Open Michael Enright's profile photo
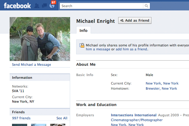The width and height of the screenshot is (189, 126). [40, 39]
